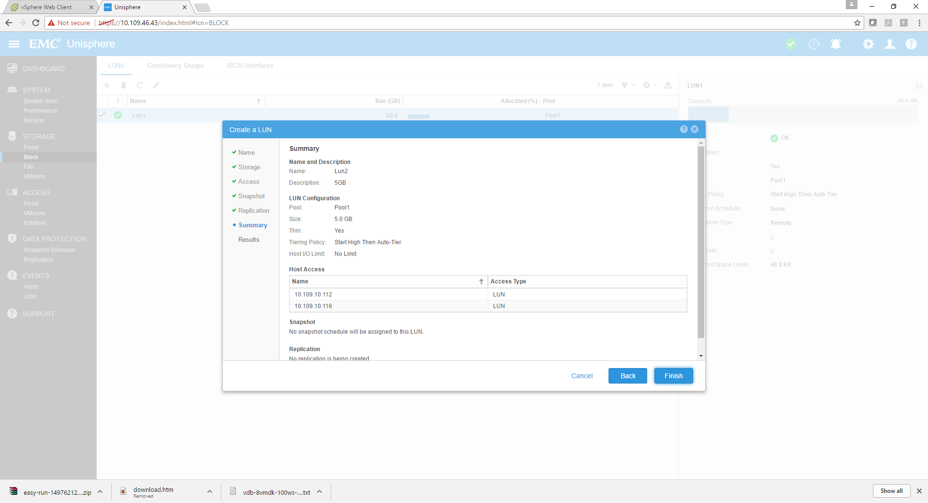Expand vdb-8vmdk txt download menu

(319, 491)
